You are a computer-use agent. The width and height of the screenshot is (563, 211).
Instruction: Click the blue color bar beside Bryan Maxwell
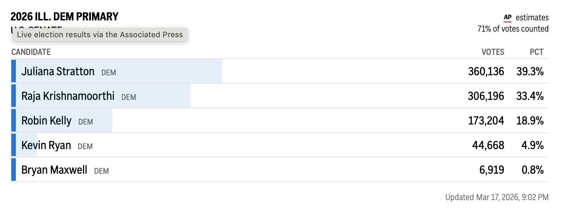point(13,170)
